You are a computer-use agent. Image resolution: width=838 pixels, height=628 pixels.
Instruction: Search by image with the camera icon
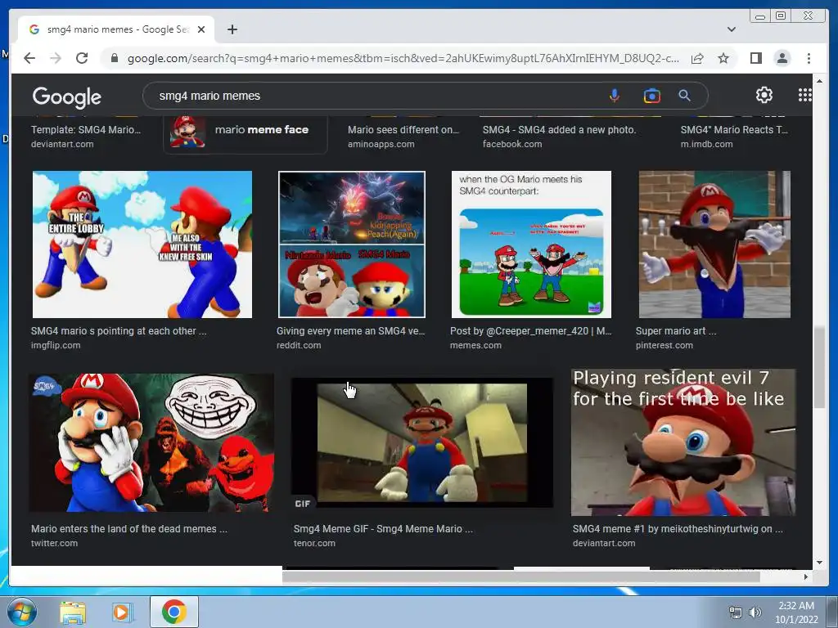(651, 96)
